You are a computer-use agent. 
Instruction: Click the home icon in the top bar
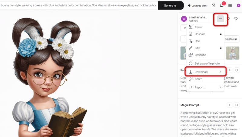[213, 5]
